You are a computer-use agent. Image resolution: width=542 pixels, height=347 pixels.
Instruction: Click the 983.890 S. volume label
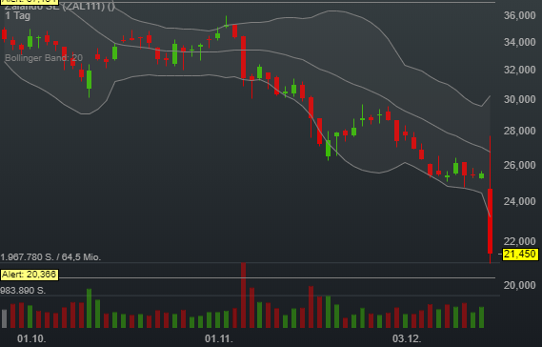pyautogui.click(x=23, y=290)
